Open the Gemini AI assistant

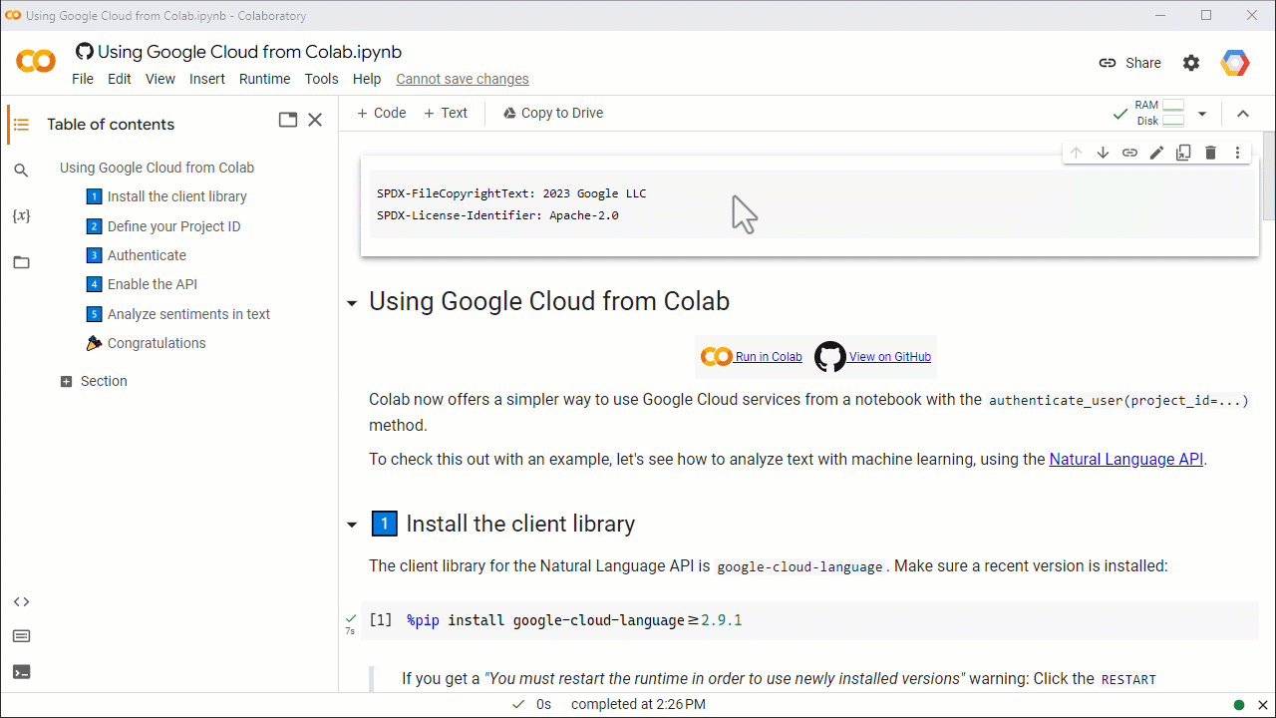tap(1234, 62)
